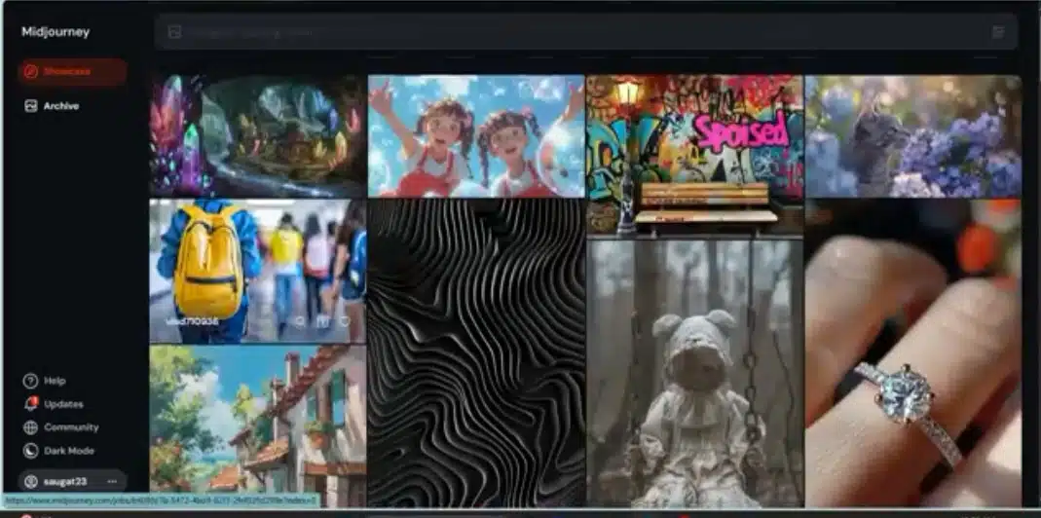Select the Showcase tab in sidebar

tap(72, 72)
